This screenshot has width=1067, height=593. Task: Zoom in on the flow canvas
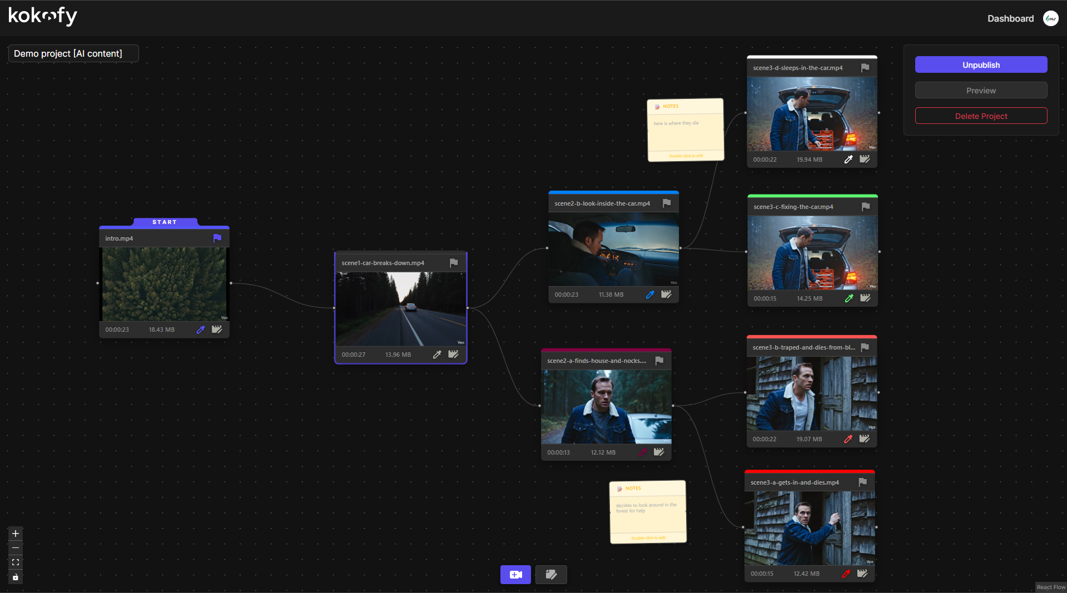(x=16, y=534)
